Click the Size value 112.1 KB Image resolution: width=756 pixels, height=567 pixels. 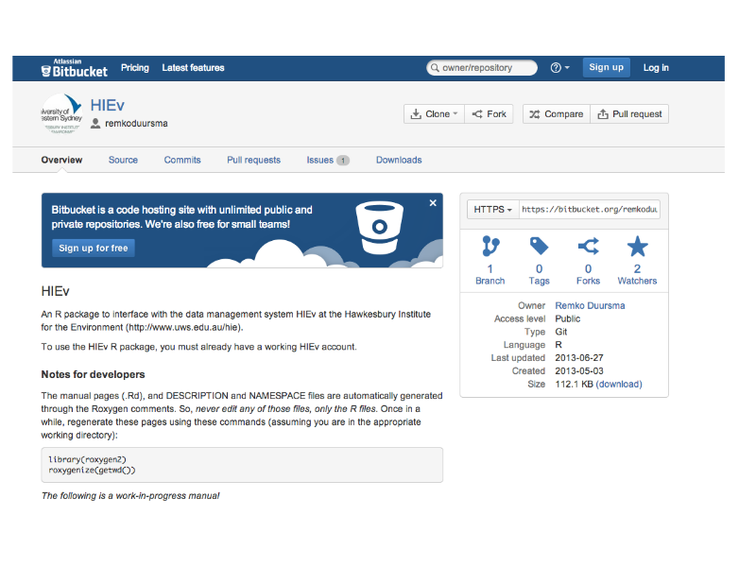pos(574,385)
